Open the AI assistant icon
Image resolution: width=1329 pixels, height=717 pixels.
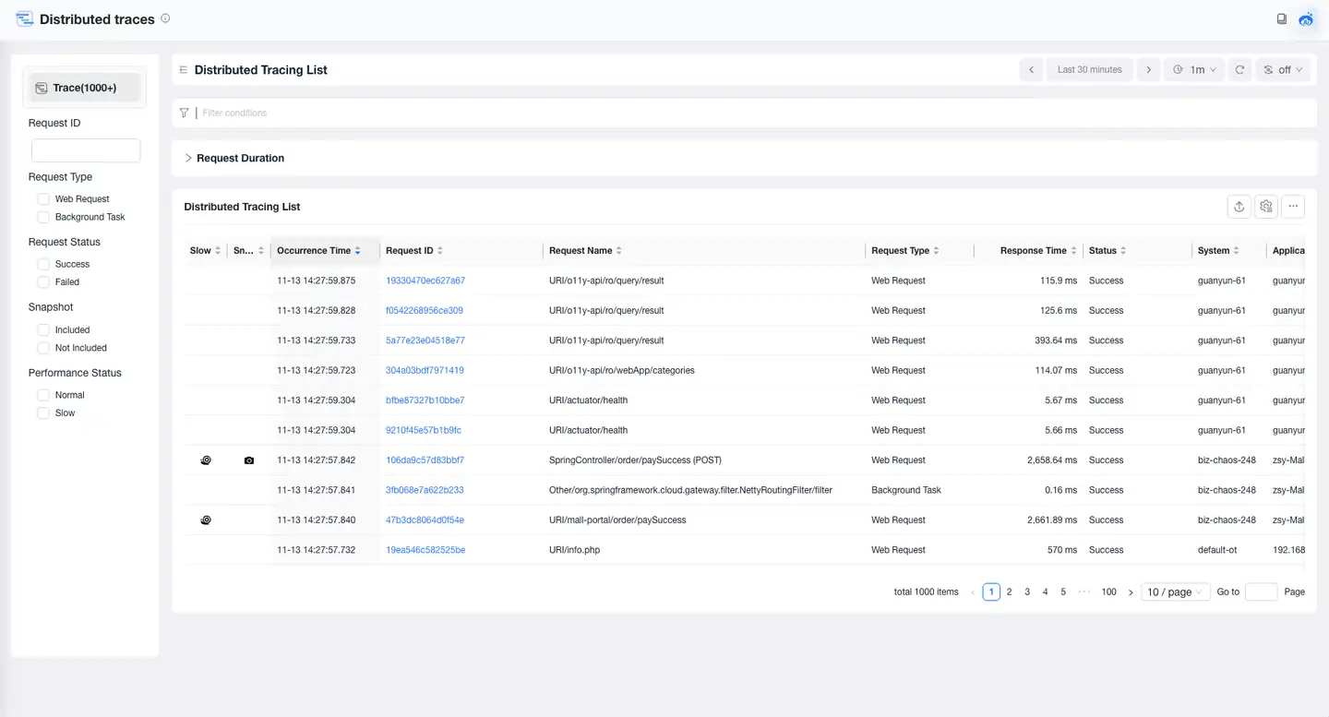coord(1306,19)
